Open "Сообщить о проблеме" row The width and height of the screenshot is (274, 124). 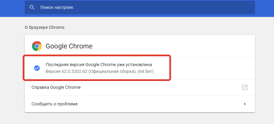pos(140,104)
